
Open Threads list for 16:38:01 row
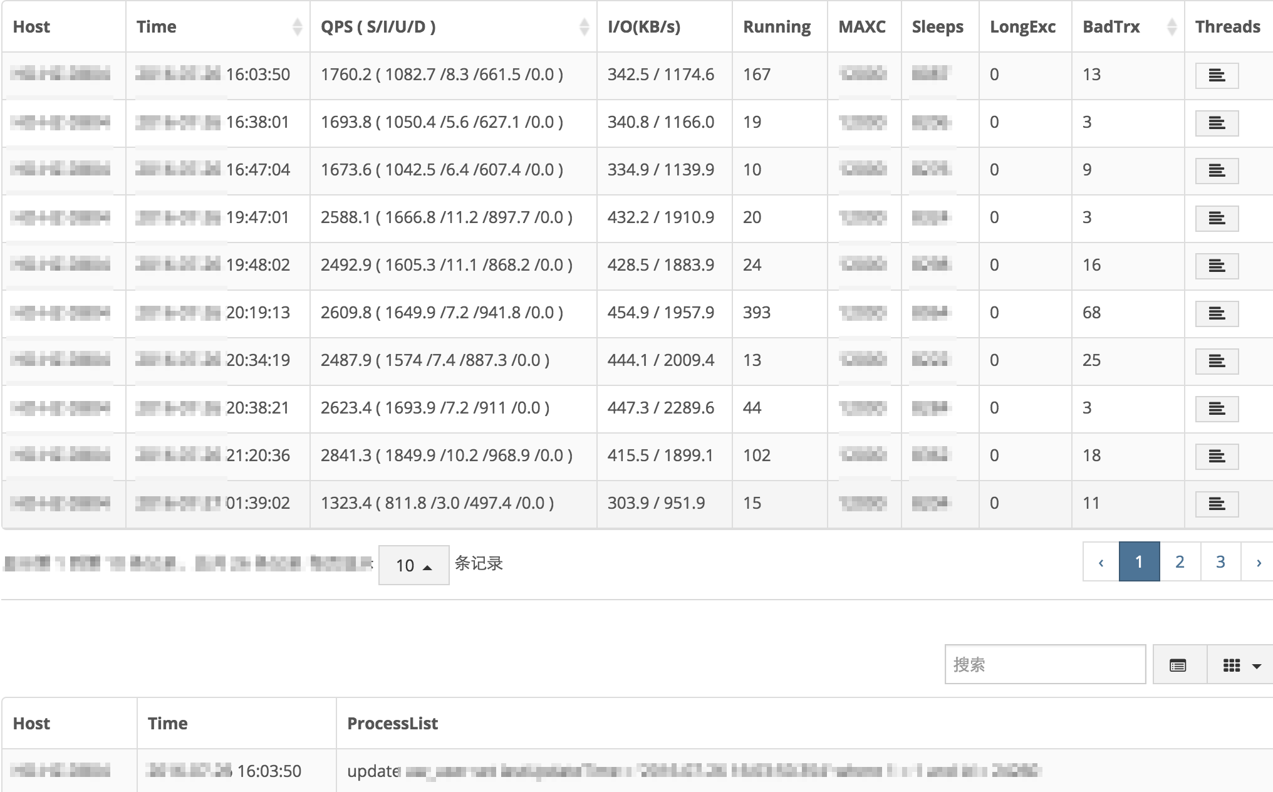tap(1216, 123)
